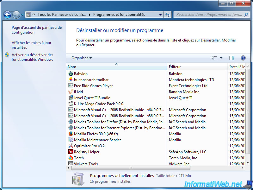Open the Organiser dropdown menu

pos(82,58)
